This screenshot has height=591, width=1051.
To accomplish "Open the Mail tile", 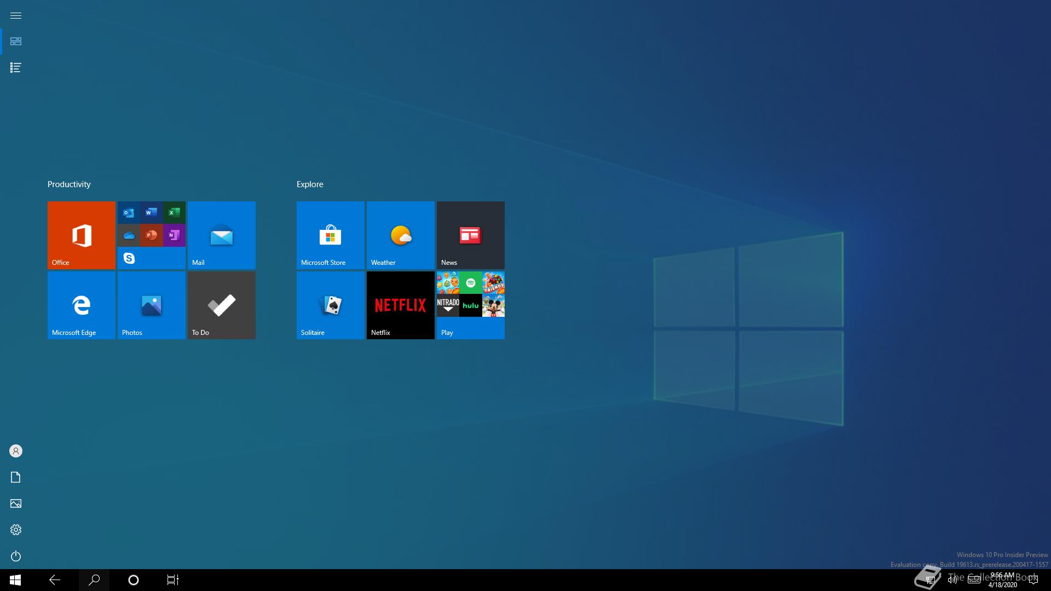I will tap(222, 235).
